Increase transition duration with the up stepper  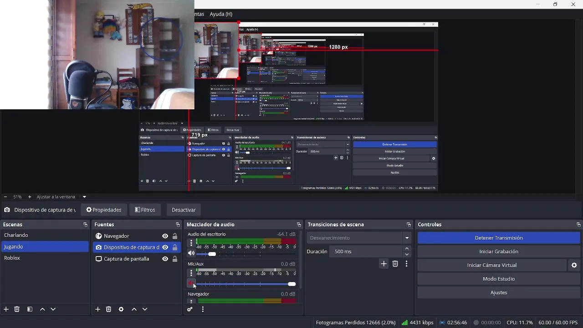(407, 249)
